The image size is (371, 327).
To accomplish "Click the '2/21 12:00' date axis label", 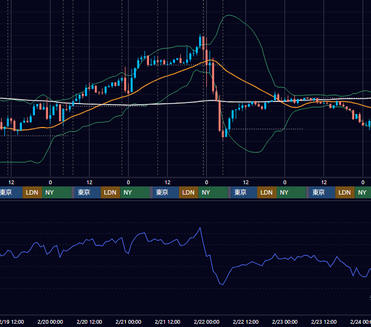I will [167, 322].
